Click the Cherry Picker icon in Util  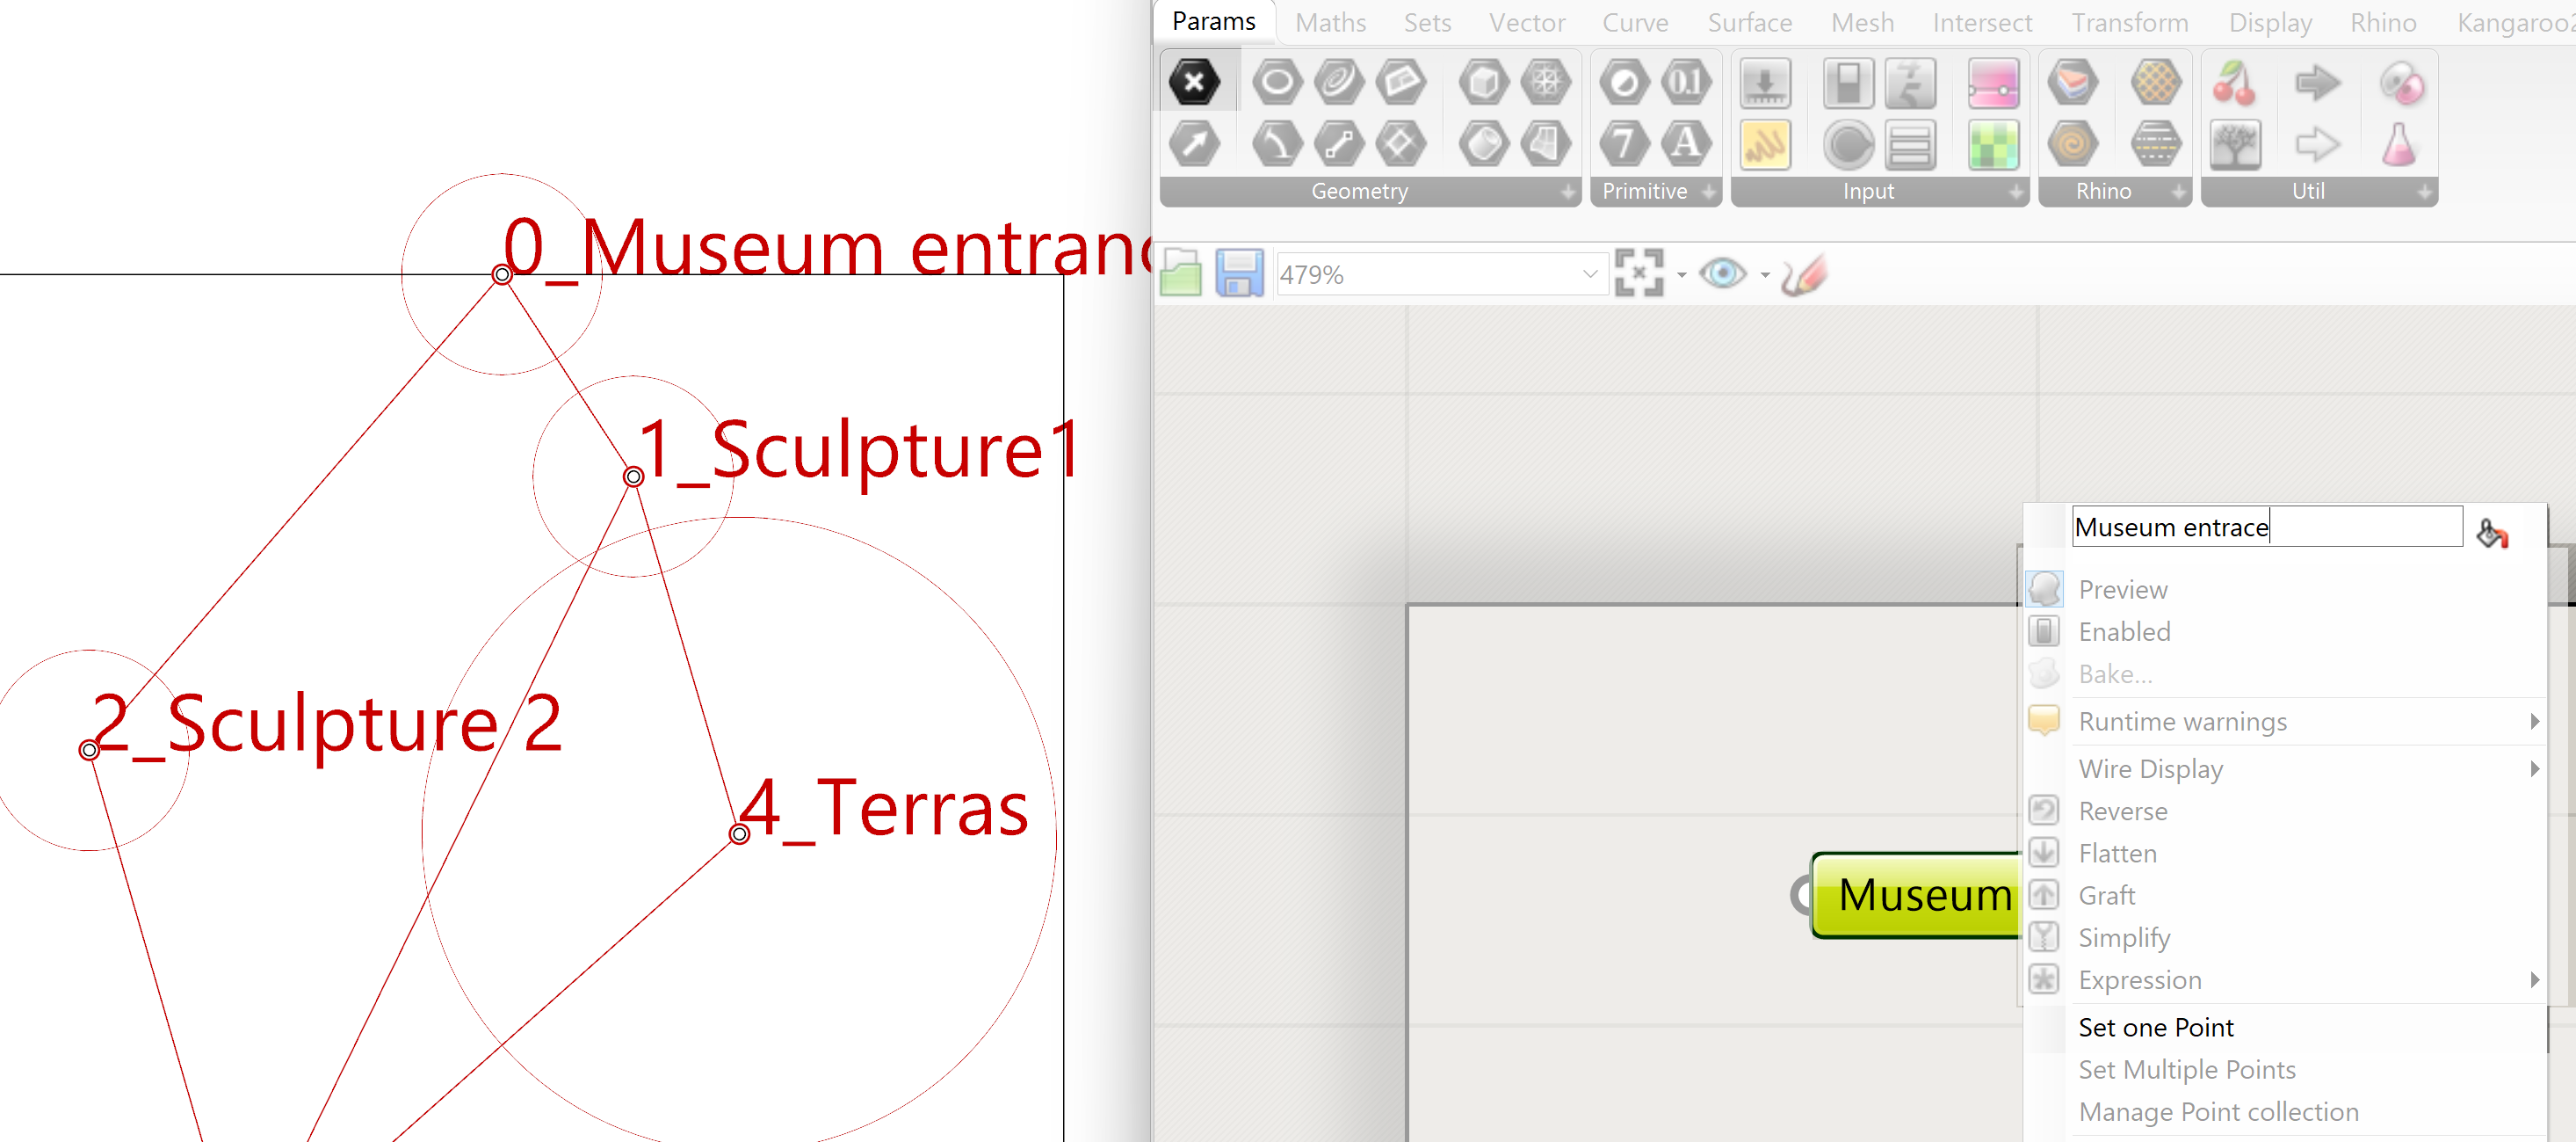coord(2234,83)
